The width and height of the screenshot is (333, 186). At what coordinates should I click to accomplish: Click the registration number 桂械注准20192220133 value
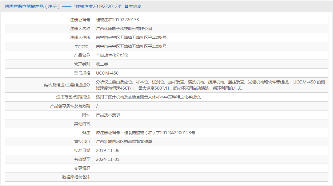(x=118, y=20)
